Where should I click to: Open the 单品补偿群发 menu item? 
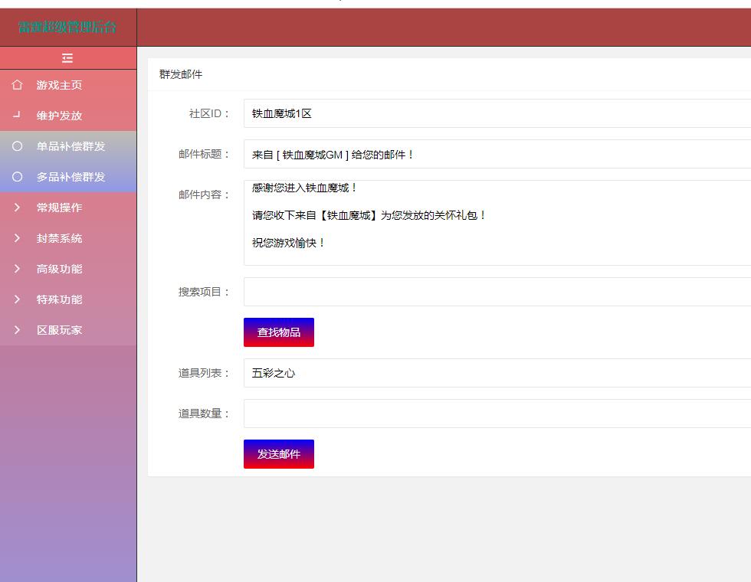[71, 146]
